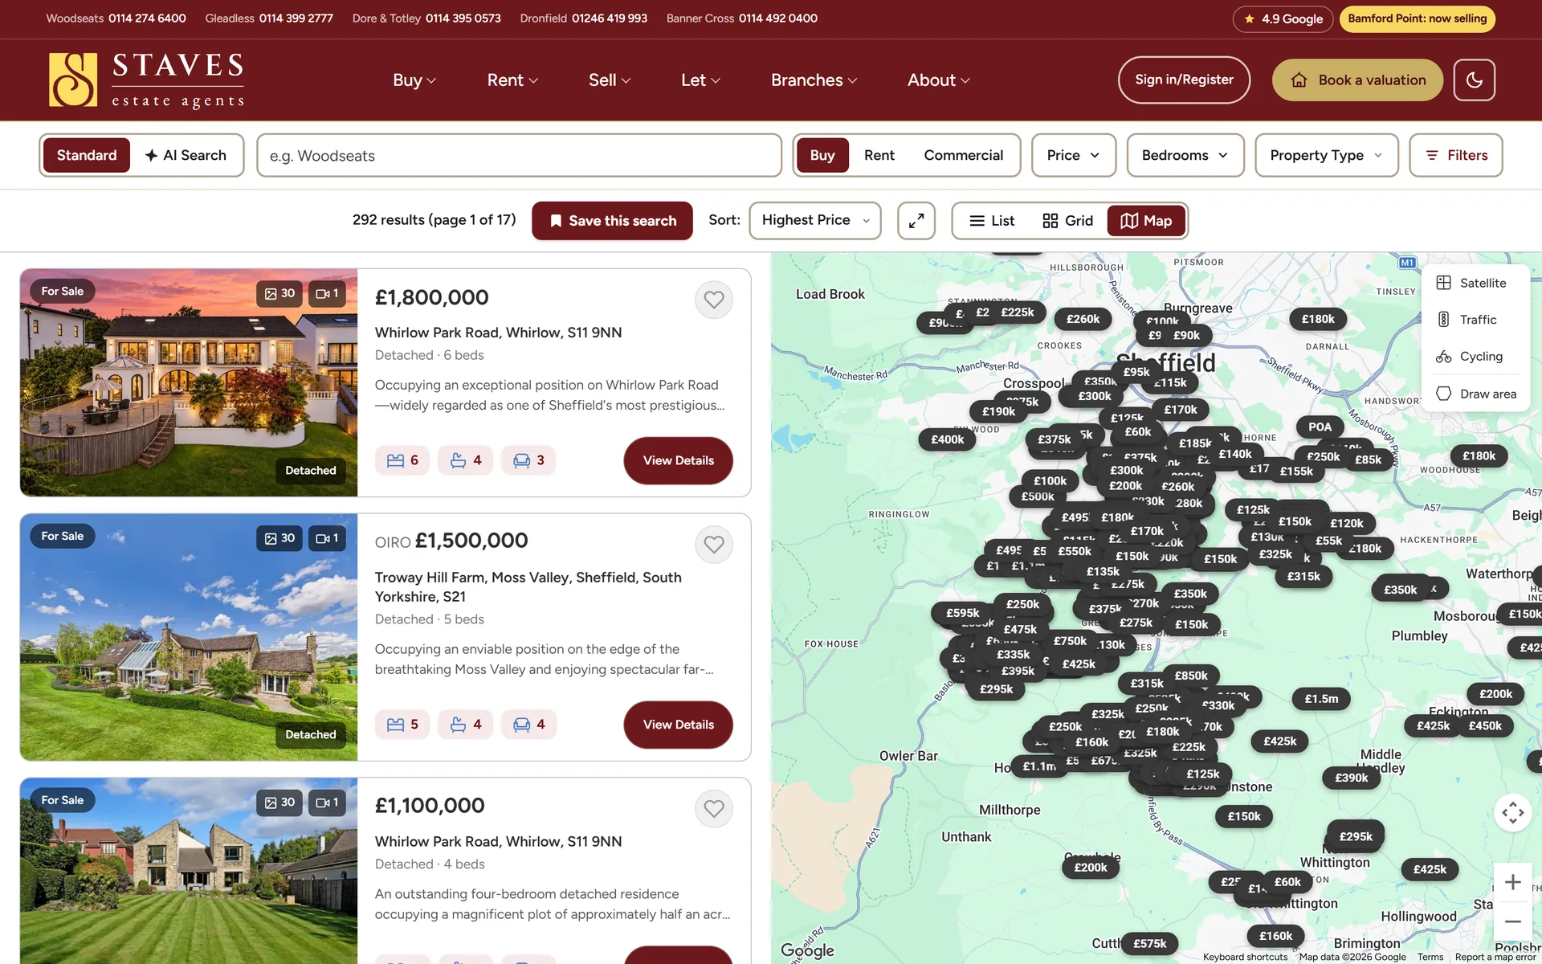Click Sign in/Register
The height and width of the screenshot is (964, 1542).
[1184, 80]
